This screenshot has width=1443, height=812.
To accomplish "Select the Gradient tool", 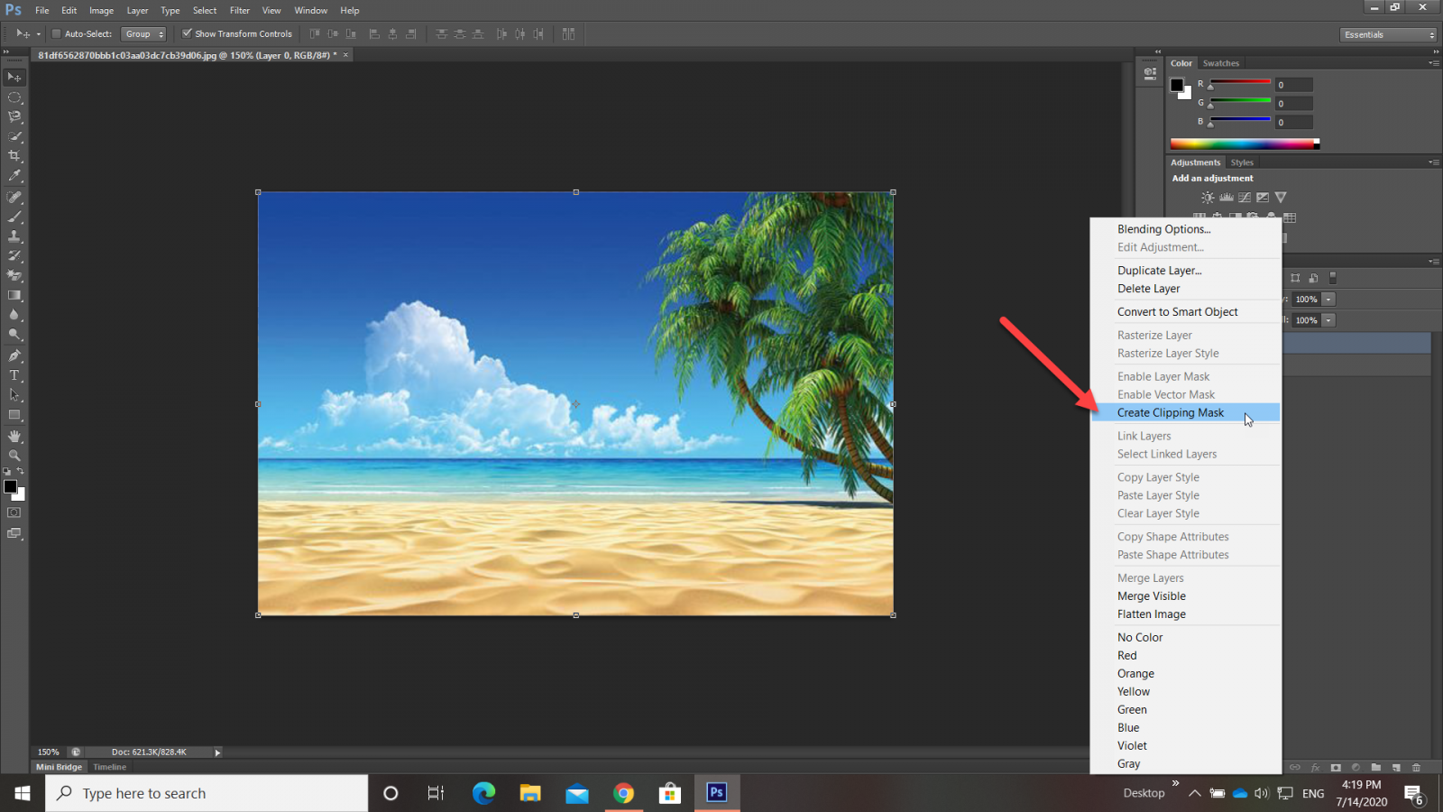I will 14,296.
